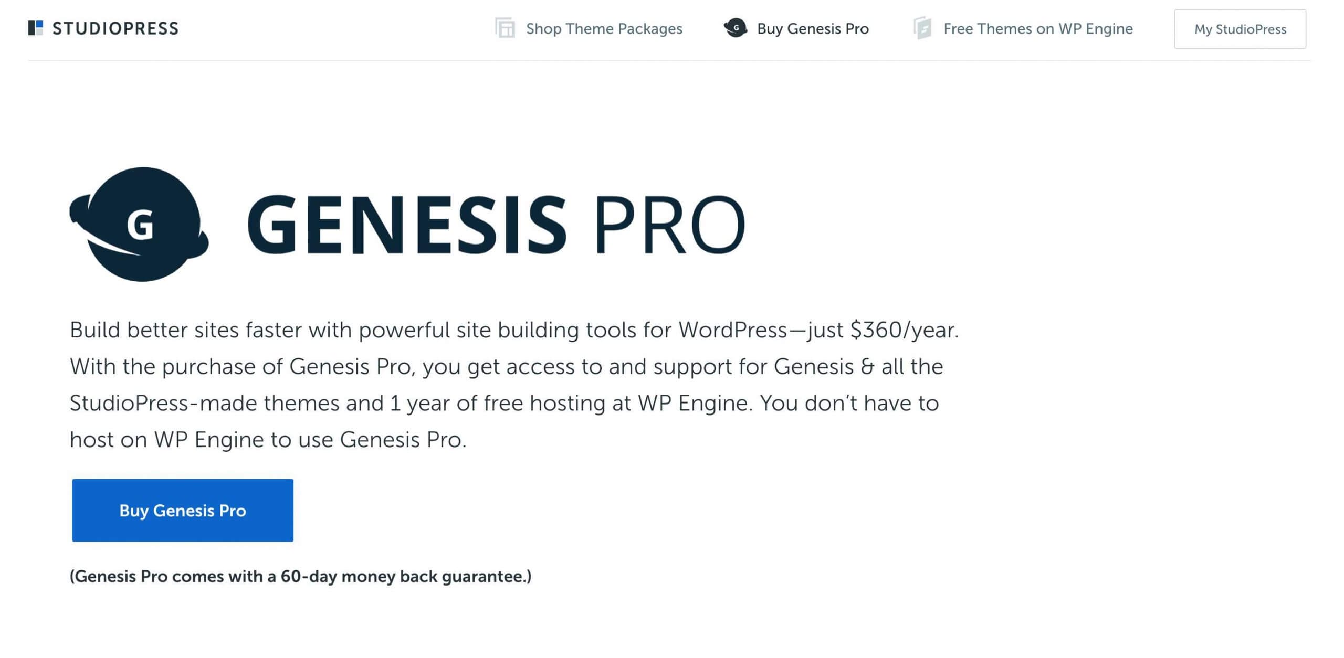Click the PRO word in the heading

(x=670, y=225)
